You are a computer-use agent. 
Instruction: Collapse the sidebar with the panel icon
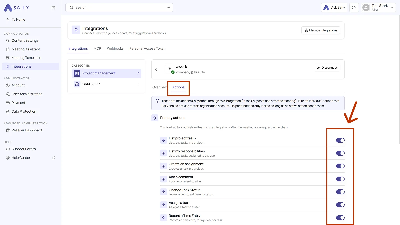pyautogui.click(x=53, y=8)
